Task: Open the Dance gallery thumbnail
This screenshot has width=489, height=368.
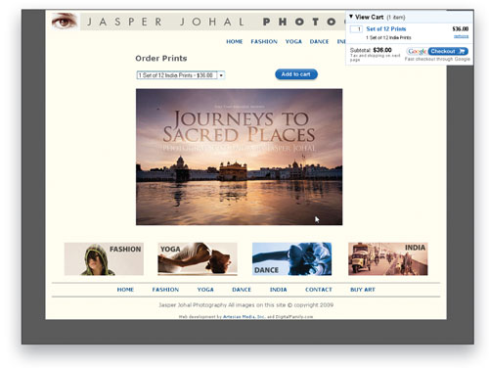Action: click(291, 258)
